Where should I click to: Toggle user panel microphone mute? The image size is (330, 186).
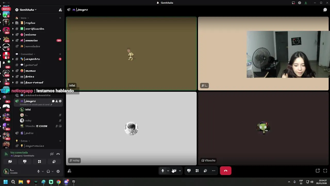click(38, 171)
